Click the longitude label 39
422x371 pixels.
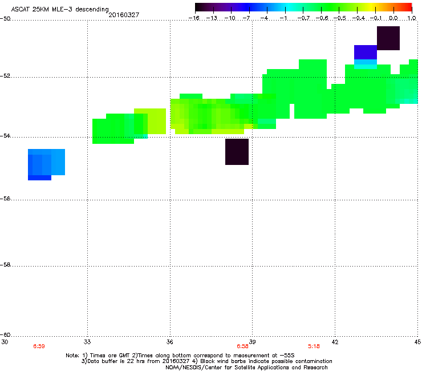(x=253, y=342)
